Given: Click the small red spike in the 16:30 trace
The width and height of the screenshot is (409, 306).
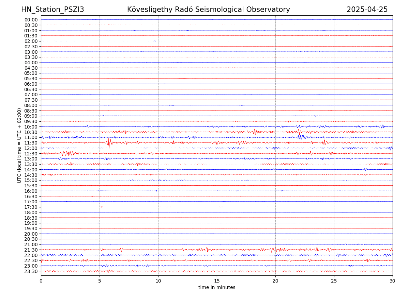Looking at the screenshot, I should point(93,196).
